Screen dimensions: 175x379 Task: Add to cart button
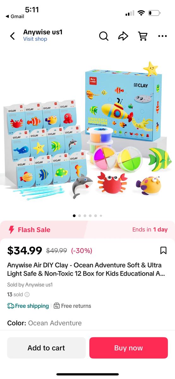coord(46,348)
